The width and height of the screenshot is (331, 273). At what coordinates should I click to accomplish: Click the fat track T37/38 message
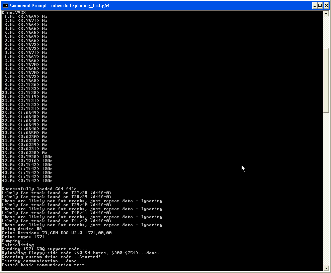[x=57, y=193]
